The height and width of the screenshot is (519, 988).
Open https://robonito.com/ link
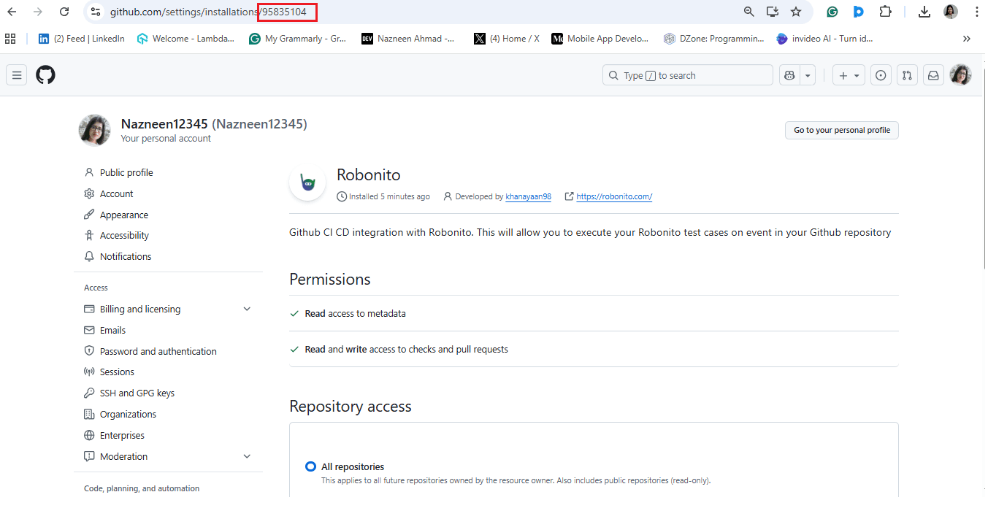[x=614, y=196]
